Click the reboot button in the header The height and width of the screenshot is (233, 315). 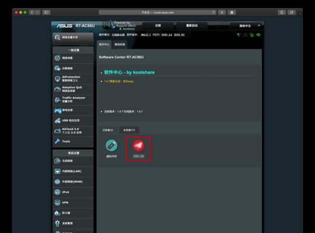192,26
